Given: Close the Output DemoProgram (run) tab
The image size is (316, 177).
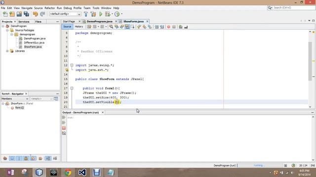Looking at the screenshot, I should click(103, 113).
